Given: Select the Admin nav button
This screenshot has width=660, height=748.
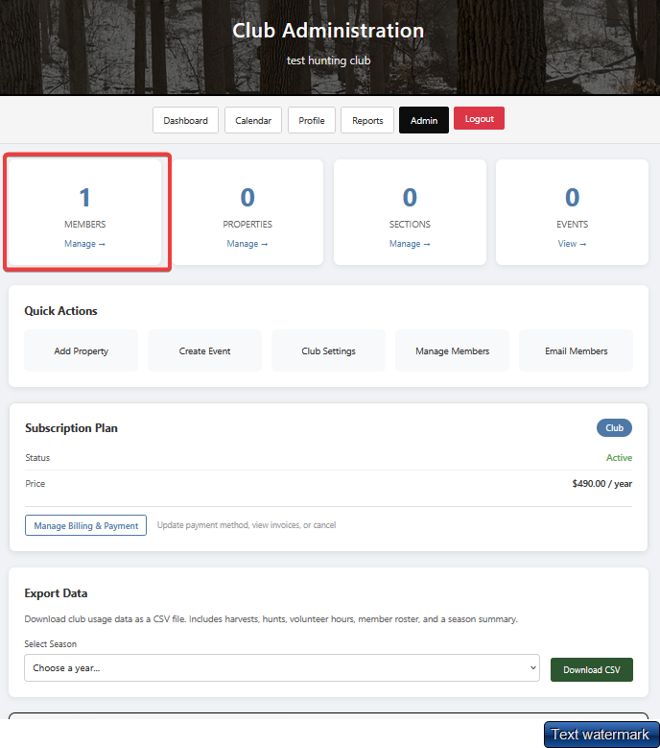Looking at the screenshot, I should click(x=423, y=120).
